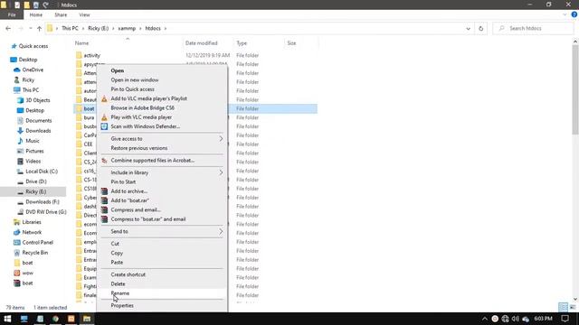Click the Search htdocs input field
Image resolution: width=579 pixels, height=325 pixels.
[x=533, y=28]
